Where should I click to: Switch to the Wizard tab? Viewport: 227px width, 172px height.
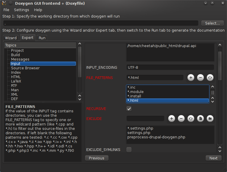[11, 38]
